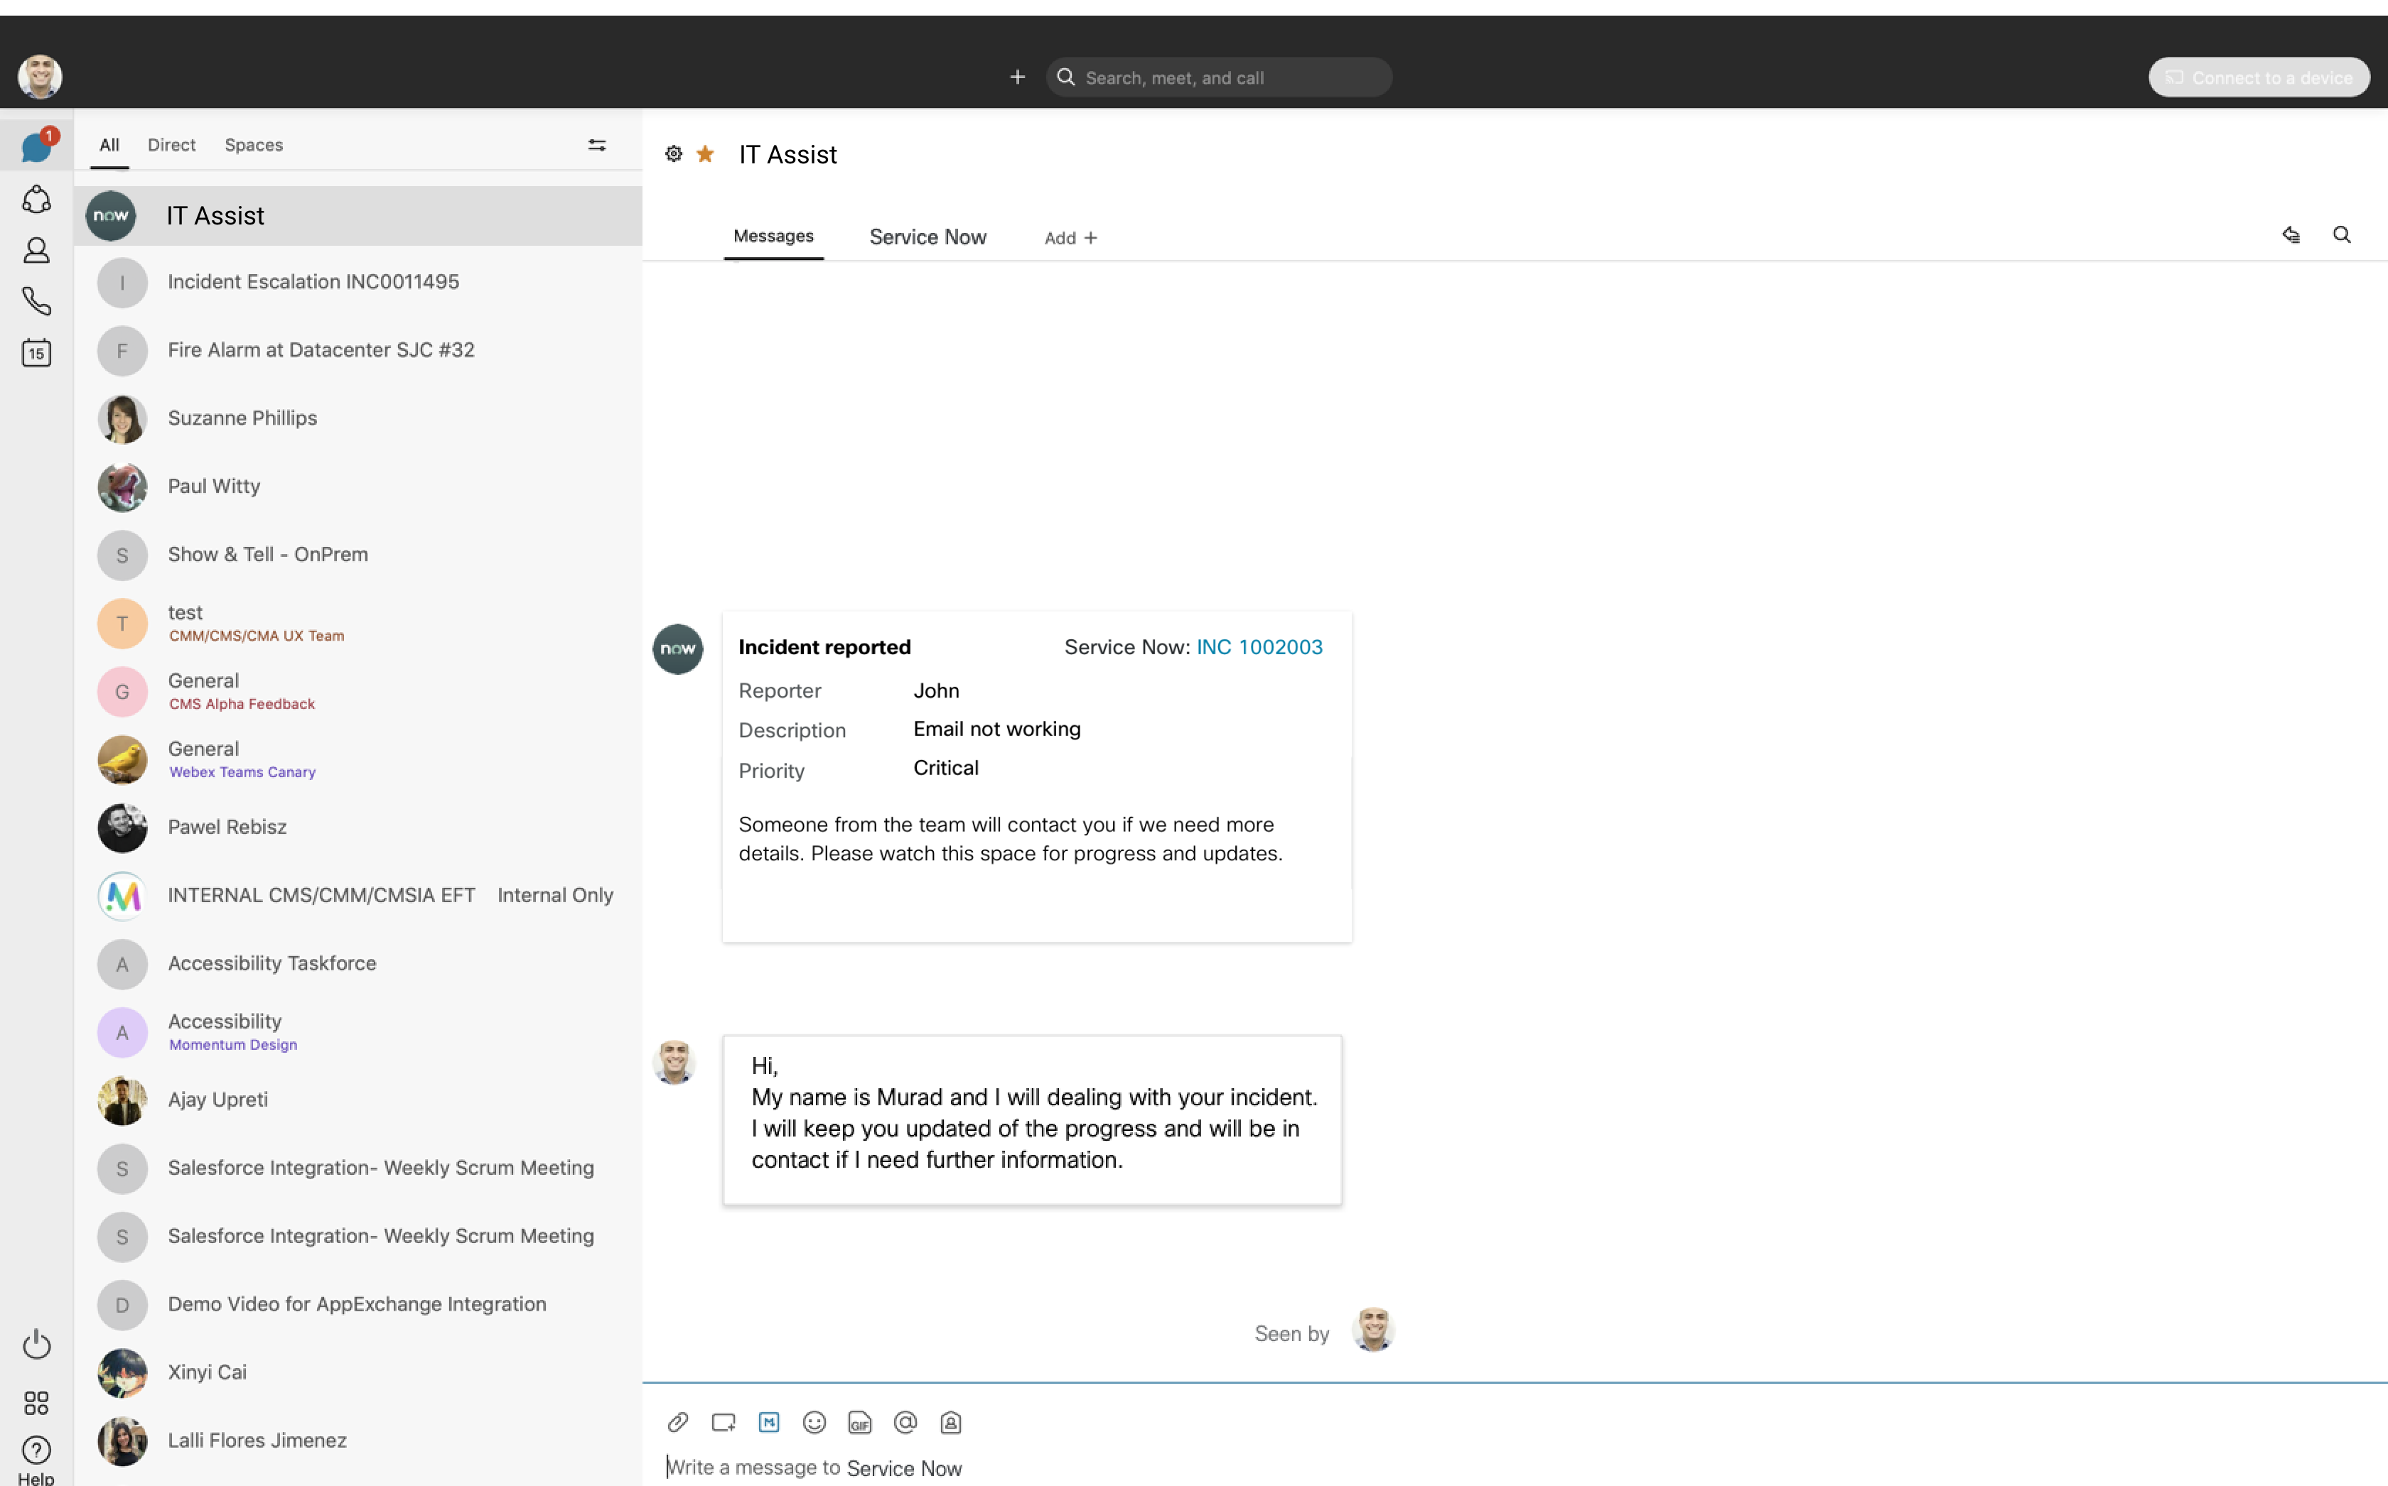
Task: Click the Search, meet, and call field
Action: pos(1219,77)
